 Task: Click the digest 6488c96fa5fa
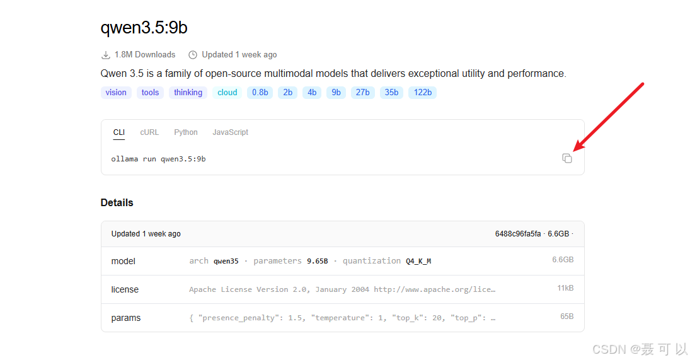(517, 234)
